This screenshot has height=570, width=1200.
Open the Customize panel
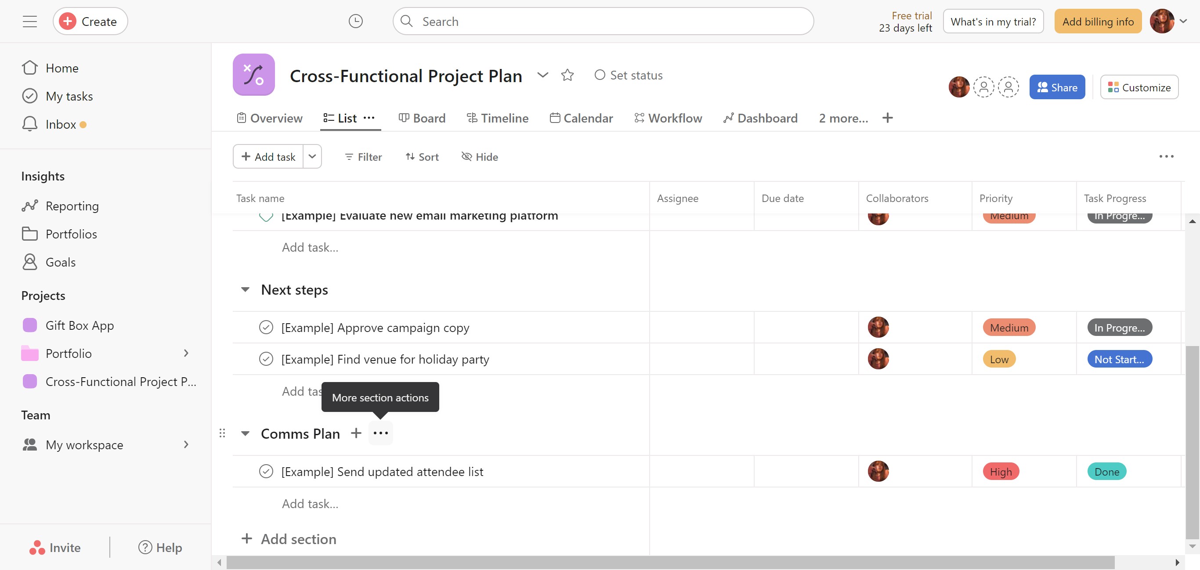[1139, 87]
